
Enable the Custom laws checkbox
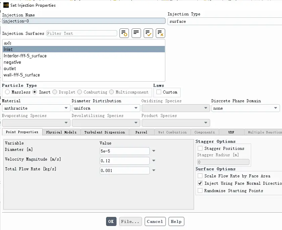pyautogui.click(x=158, y=92)
